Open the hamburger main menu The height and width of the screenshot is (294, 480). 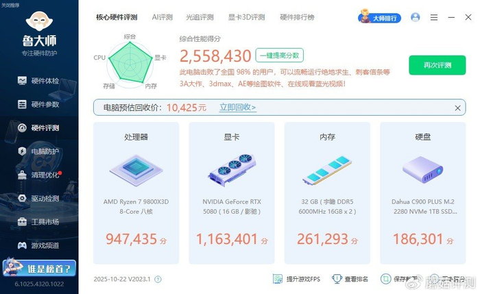pyautogui.click(x=434, y=17)
